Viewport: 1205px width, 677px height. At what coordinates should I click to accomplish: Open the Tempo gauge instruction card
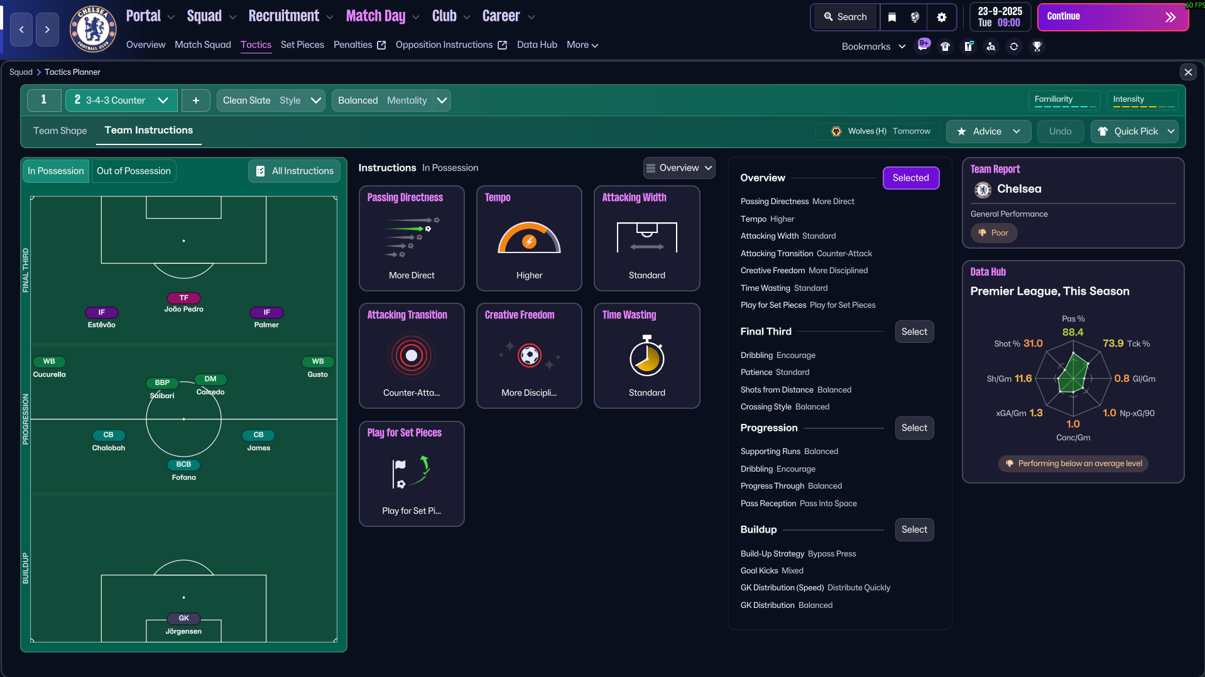(529, 238)
